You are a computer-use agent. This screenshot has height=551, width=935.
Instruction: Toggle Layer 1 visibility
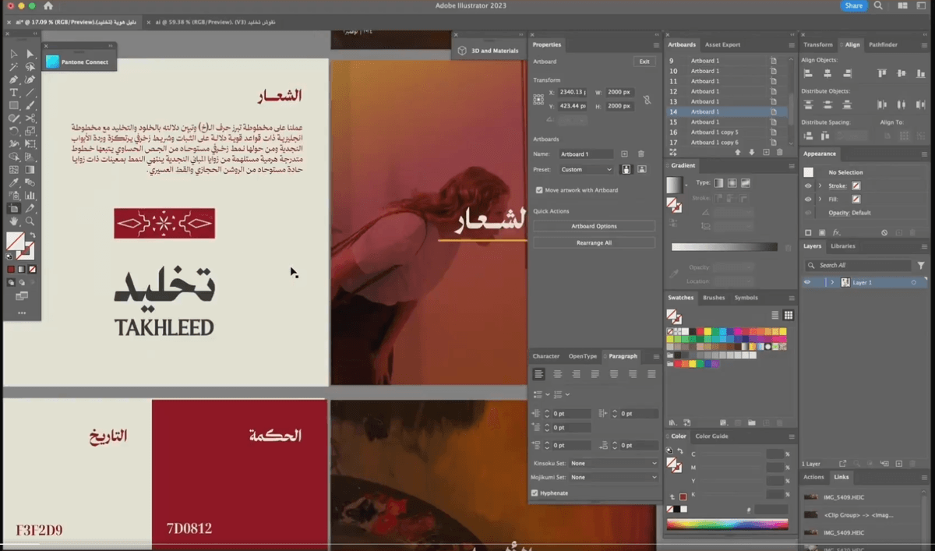(807, 282)
